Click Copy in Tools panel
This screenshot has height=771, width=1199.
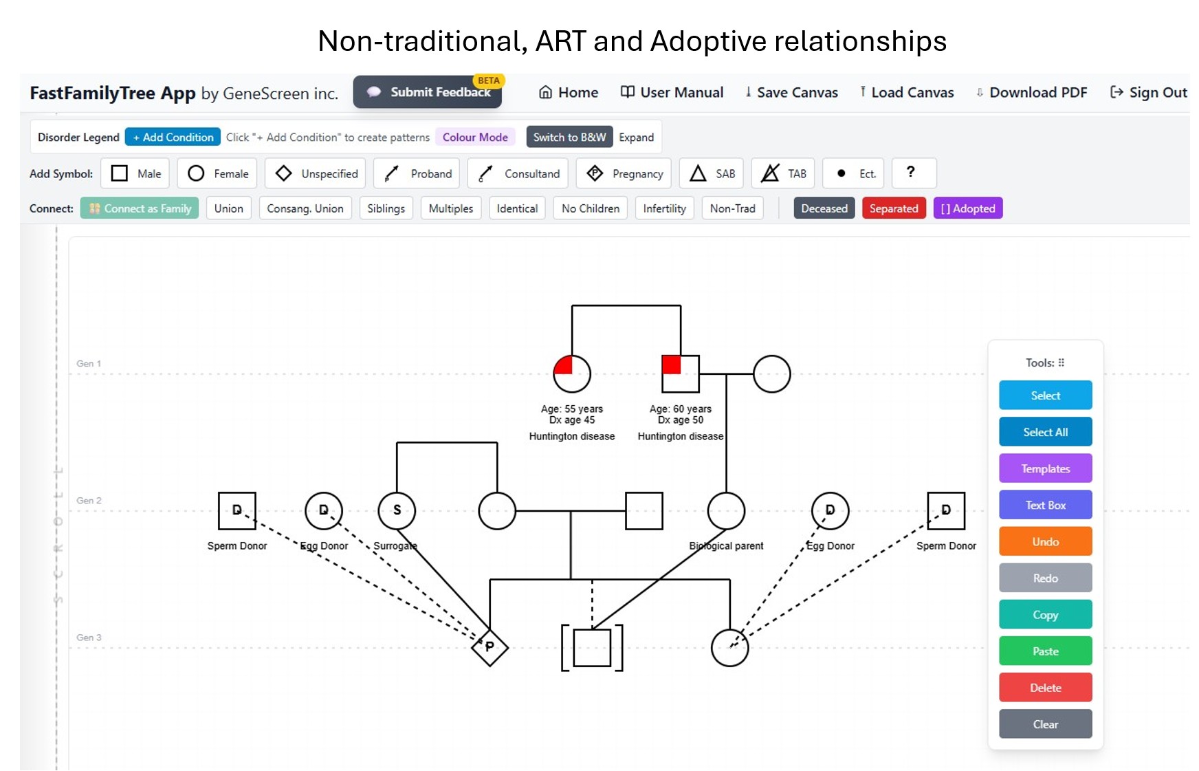pos(1045,614)
